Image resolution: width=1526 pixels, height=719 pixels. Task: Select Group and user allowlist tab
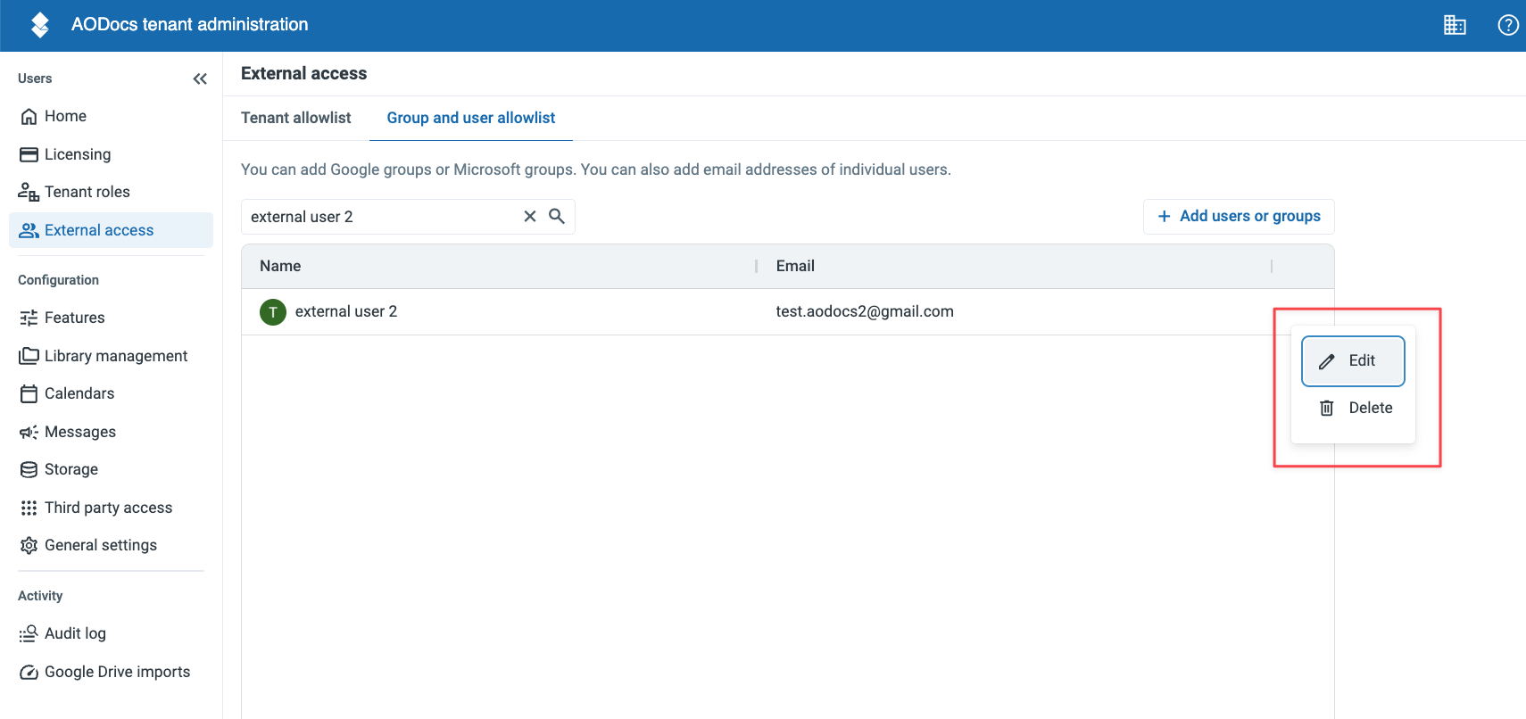pyautogui.click(x=471, y=118)
